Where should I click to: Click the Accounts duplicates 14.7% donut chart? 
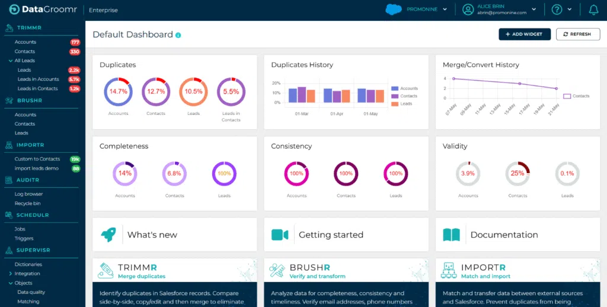(x=118, y=91)
